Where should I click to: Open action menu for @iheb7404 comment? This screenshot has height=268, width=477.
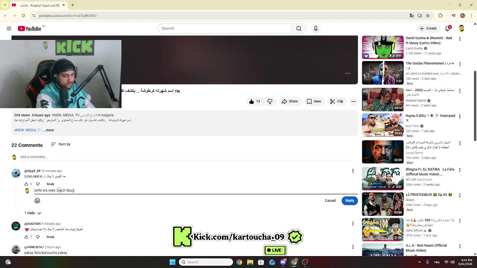(x=353, y=224)
